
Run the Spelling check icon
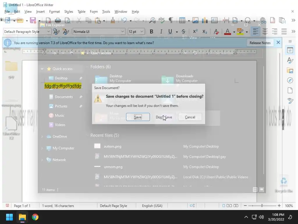(162, 20)
